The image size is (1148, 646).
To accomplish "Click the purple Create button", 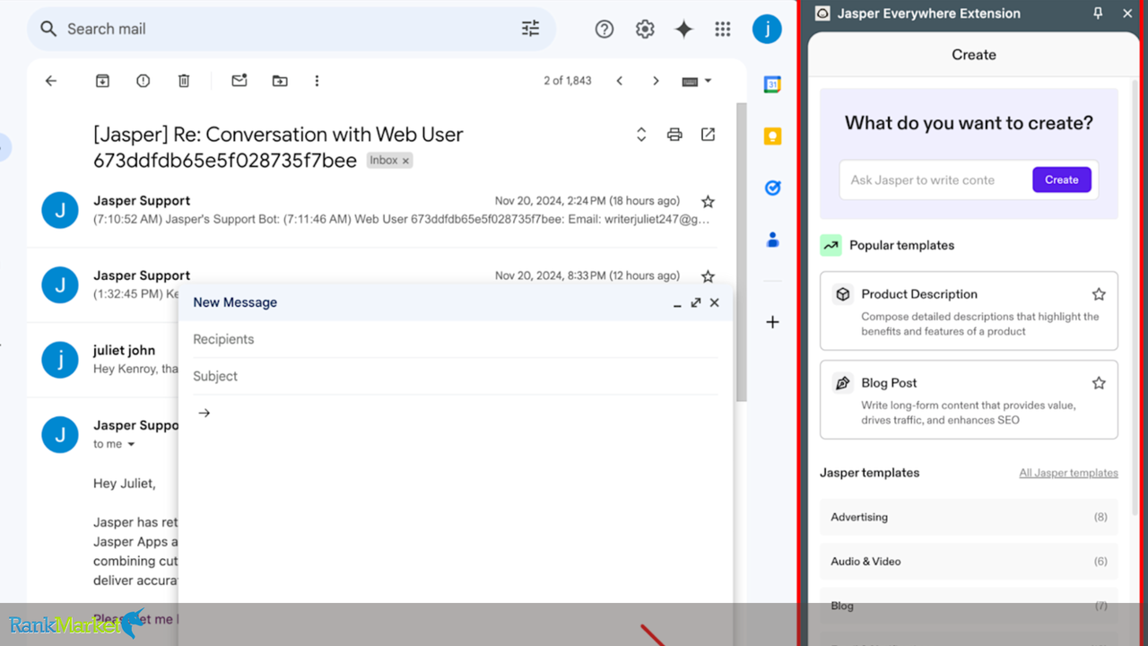I will 1061,179.
